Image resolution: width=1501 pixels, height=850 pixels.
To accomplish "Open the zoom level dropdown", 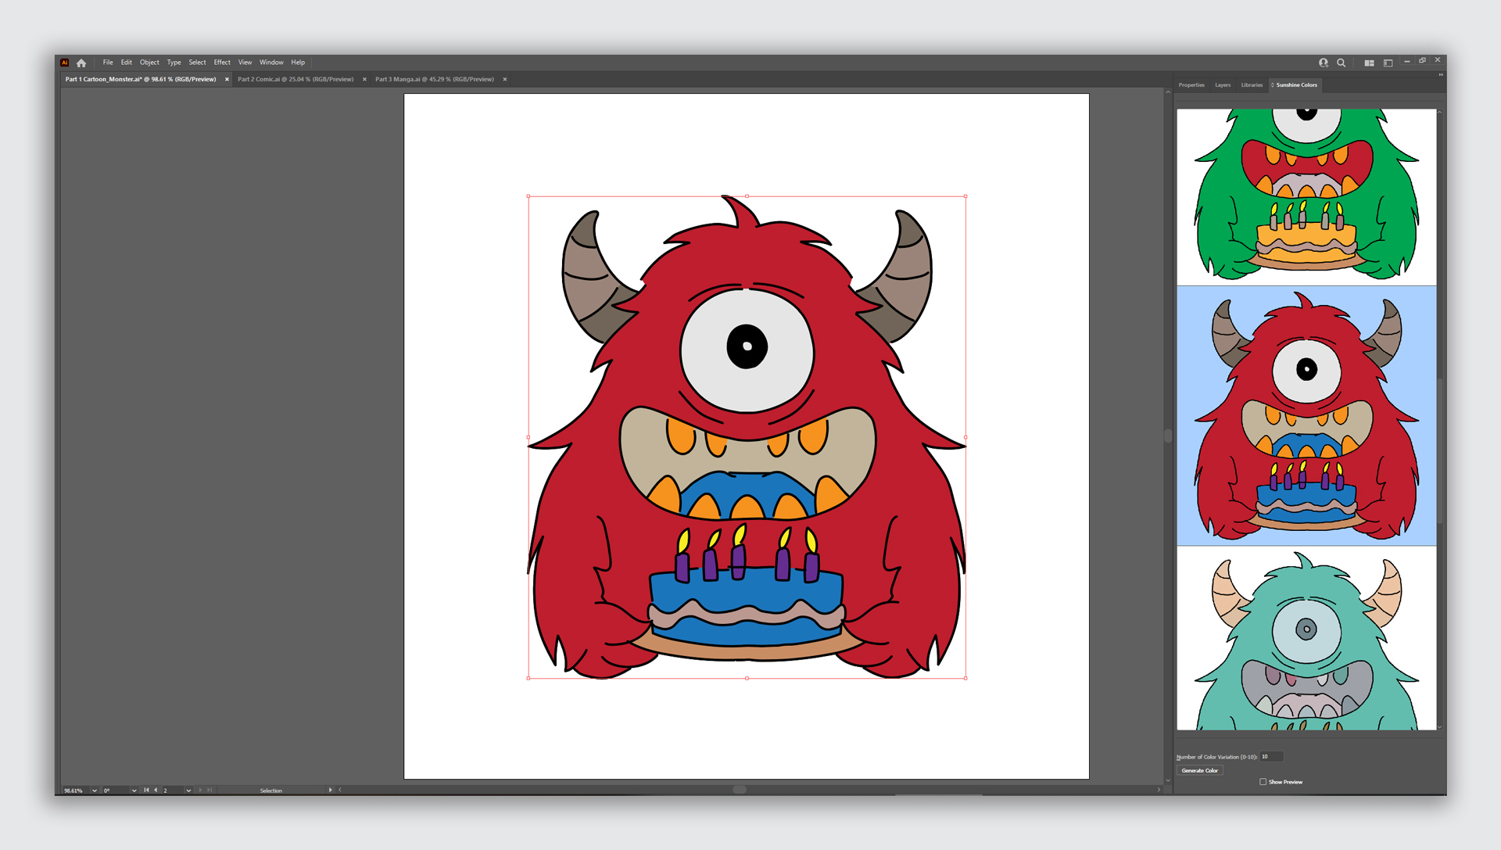I will pyautogui.click(x=95, y=790).
